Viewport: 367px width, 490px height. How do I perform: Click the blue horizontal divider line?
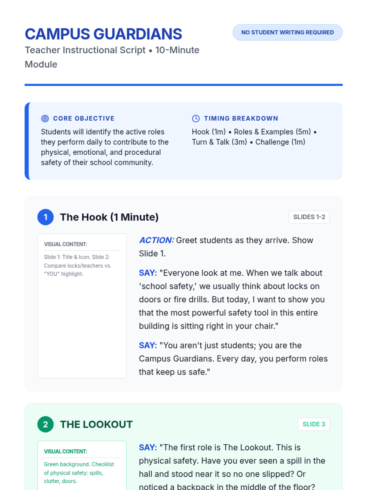[183, 85]
